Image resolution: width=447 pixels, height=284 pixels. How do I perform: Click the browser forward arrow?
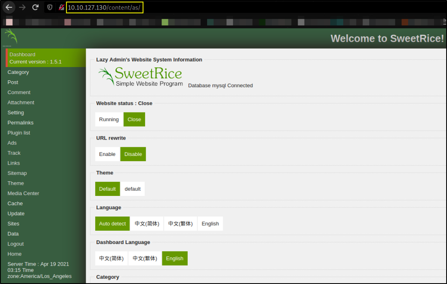click(22, 7)
